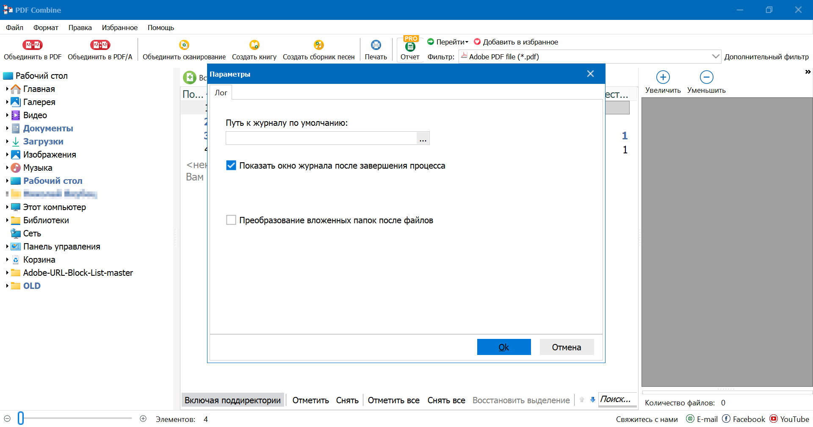Toggle the Include subdirectories button
Screen dimensions: 813x427
click(232, 400)
